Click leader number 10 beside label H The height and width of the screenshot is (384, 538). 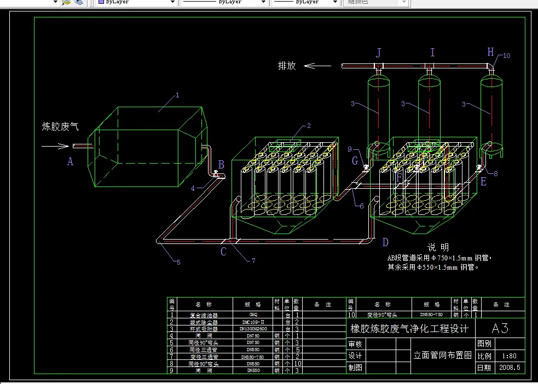507,55
